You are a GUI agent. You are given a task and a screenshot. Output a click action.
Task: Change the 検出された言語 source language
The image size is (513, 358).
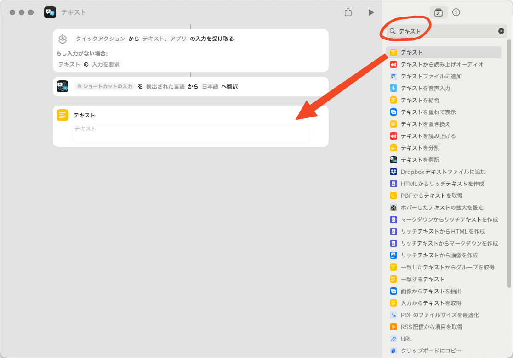[165, 86]
